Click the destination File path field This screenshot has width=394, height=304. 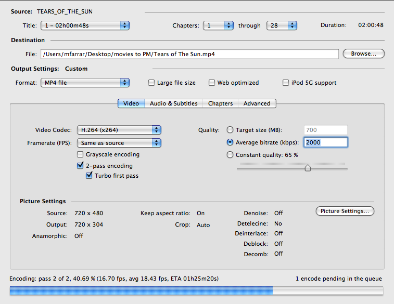(x=189, y=54)
